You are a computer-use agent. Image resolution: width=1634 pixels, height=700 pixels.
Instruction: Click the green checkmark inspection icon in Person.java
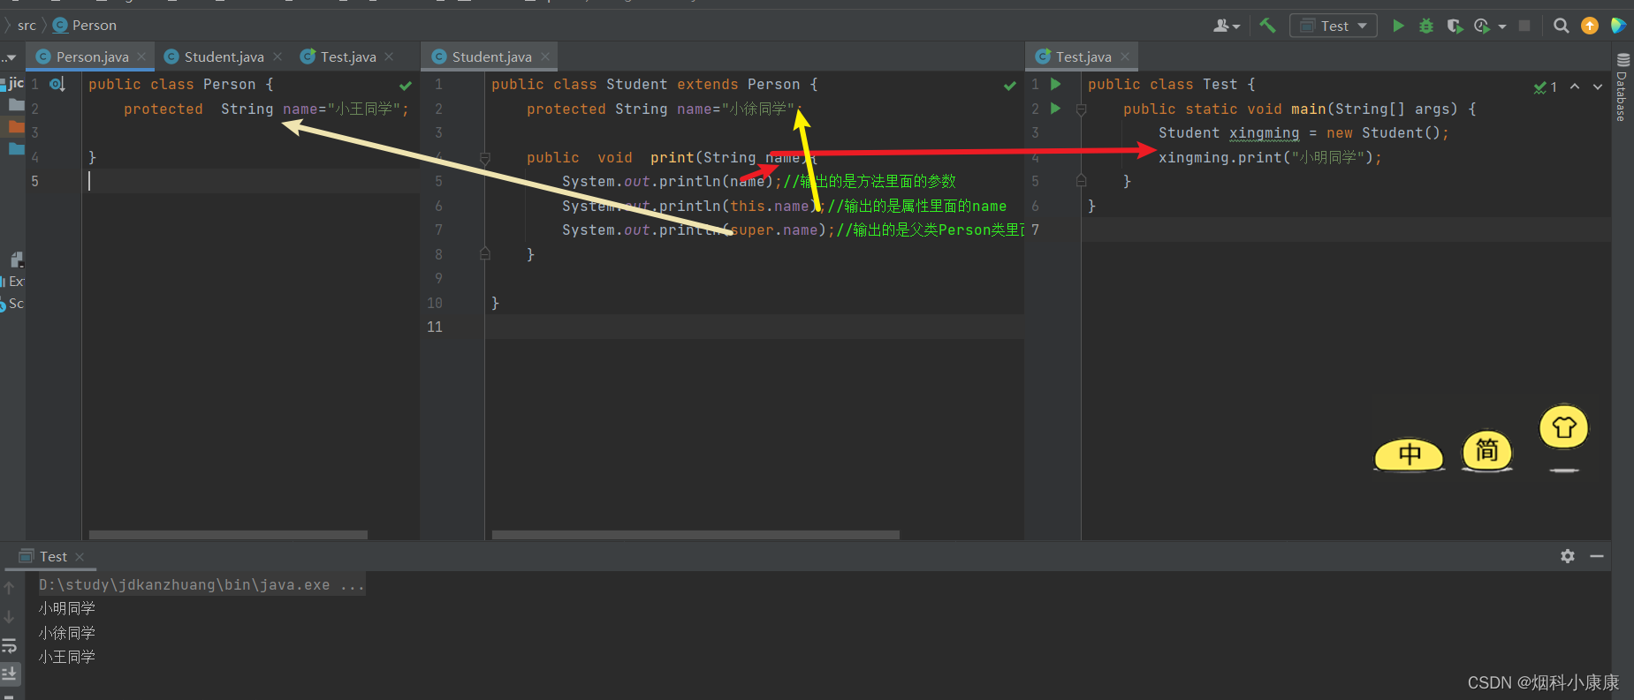click(x=406, y=86)
